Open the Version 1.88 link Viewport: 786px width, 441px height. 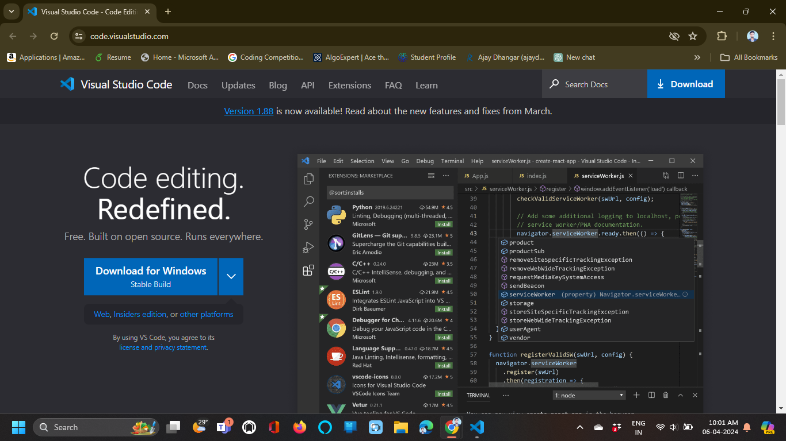click(249, 111)
